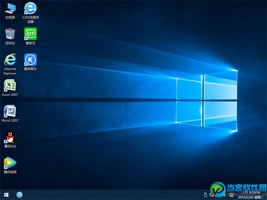Launch the pinned browser in the taskbar
Viewport: 267px width, 200px height.
[20, 195]
